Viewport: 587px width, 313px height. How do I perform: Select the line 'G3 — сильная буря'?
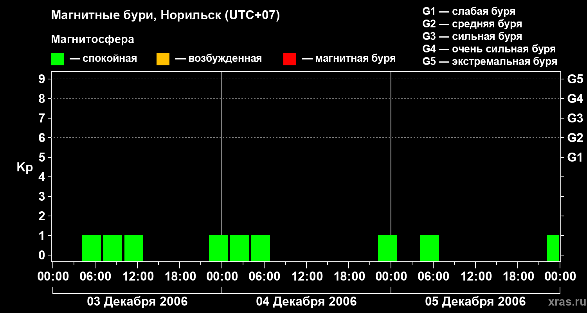click(x=472, y=36)
